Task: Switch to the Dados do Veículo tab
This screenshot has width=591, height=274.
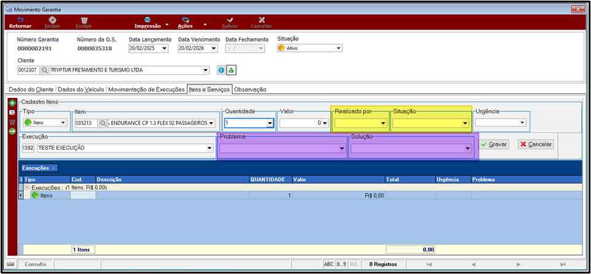Action: pos(81,89)
